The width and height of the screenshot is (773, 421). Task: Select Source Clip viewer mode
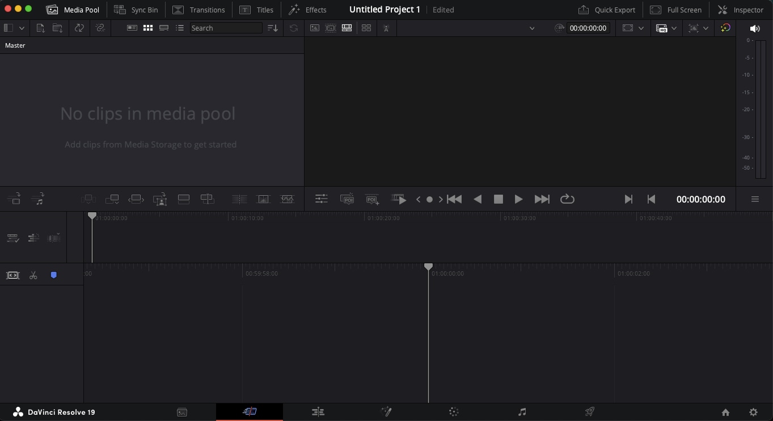click(x=315, y=28)
